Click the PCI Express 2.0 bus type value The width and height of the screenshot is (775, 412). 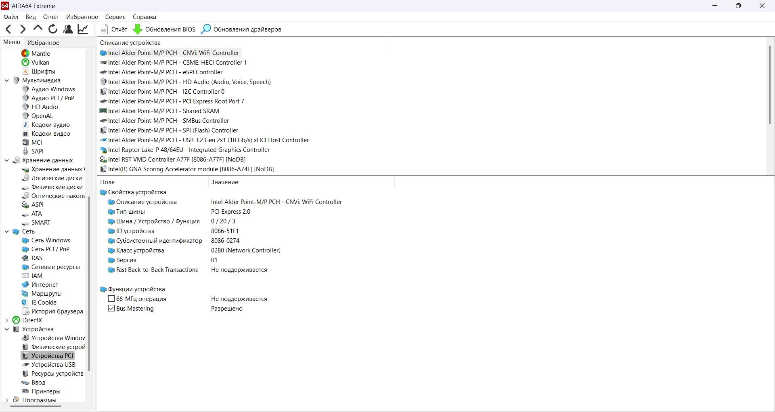230,212
